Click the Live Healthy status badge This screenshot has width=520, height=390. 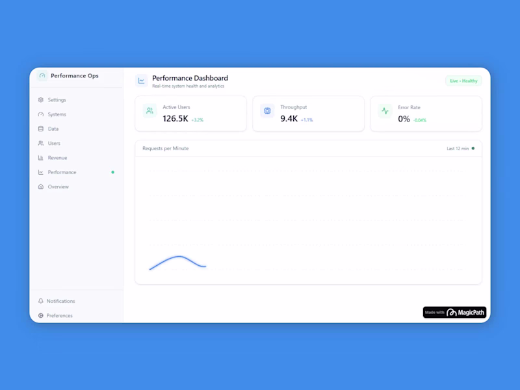click(463, 80)
